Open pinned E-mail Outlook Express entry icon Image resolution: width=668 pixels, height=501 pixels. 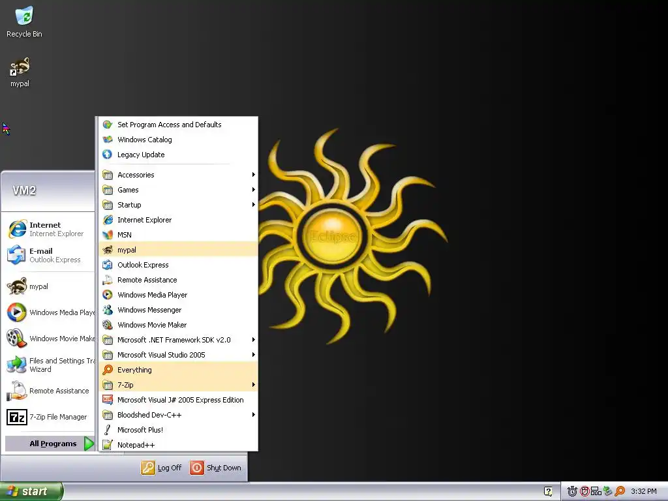16,255
